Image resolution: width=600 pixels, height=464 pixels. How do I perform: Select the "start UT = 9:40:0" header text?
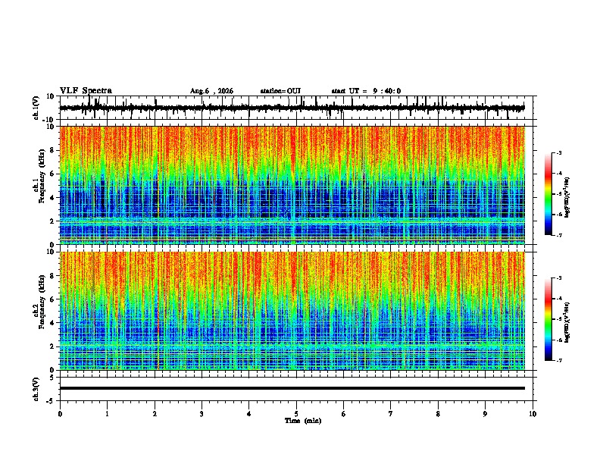click(x=366, y=91)
